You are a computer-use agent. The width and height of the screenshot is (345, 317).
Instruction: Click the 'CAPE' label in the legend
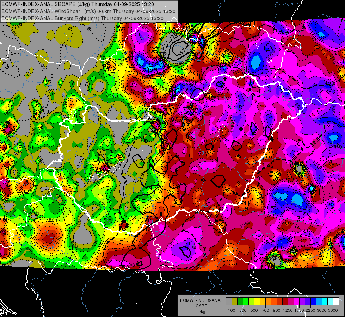tap(201, 306)
